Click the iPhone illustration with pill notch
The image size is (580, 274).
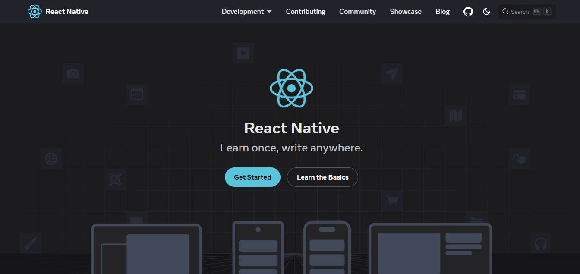point(327,248)
